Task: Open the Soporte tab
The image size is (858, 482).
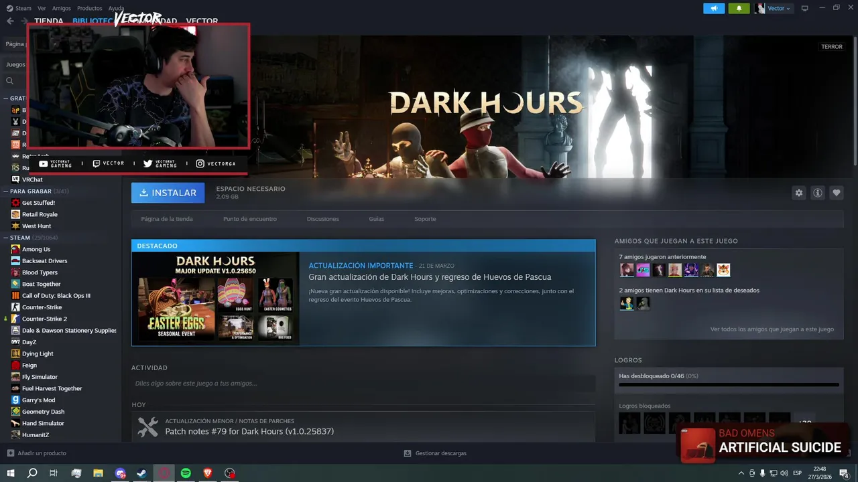Action: pos(425,219)
